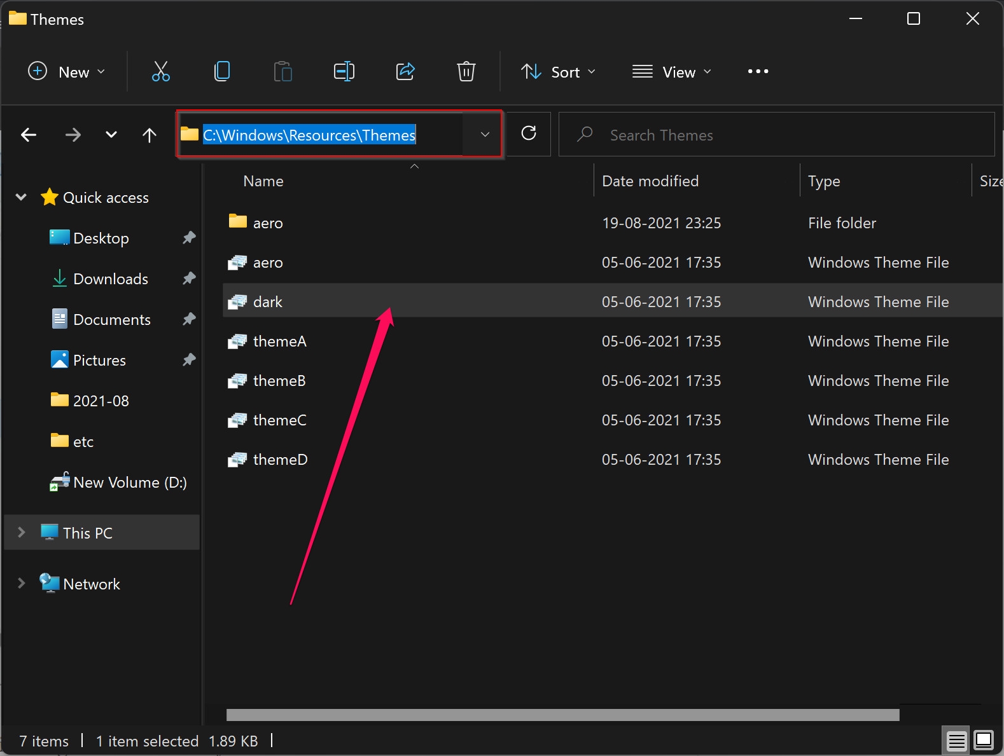Click the Copy icon in toolbar
Viewport: 1004px width, 756px height.
(222, 71)
